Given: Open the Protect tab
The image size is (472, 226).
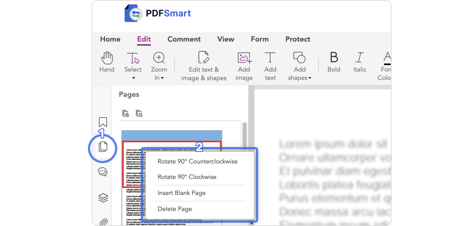Looking at the screenshot, I should point(298,39).
